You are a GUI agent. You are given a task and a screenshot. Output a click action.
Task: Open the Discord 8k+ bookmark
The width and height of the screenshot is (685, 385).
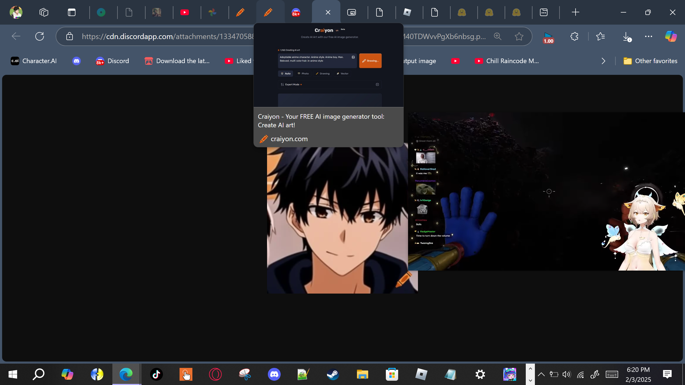[x=112, y=61]
